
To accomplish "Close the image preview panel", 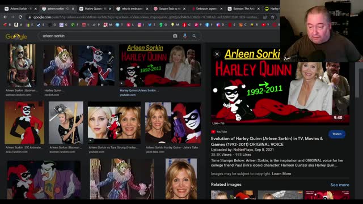I will point(217,54).
